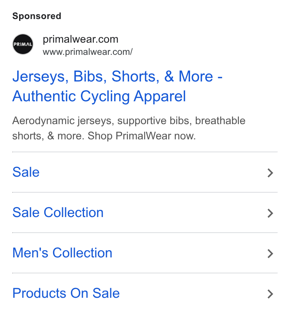Open the chevron beside Sale Collection

pyautogui.click(x=270, y=213)
